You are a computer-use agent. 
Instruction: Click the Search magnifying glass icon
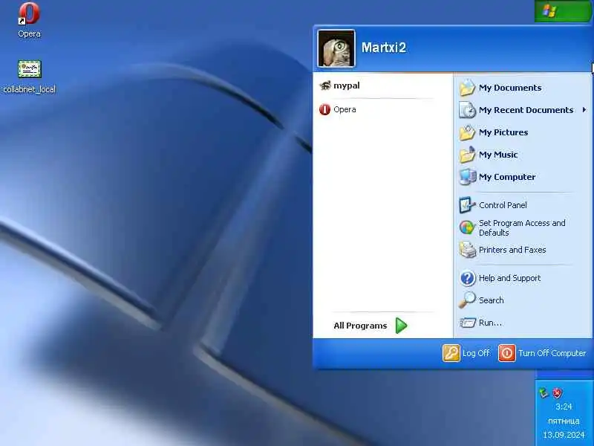coord(467,300)
